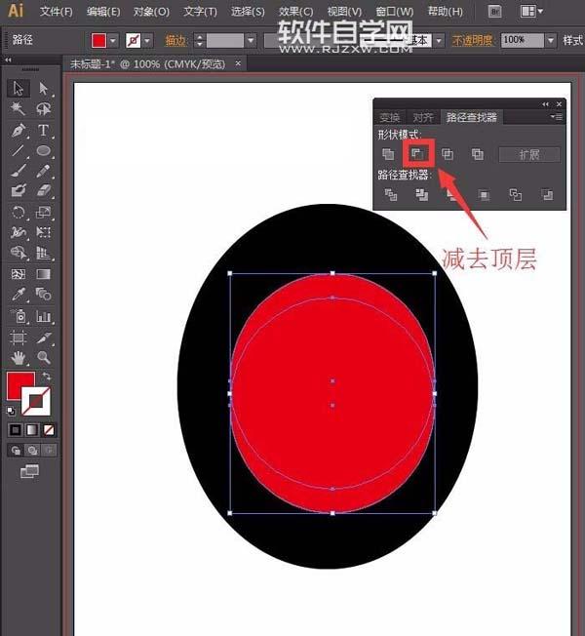Click Minus Front (减去顶层) shape mode
The image size is (585, 636).
click(x=418, y=154)
